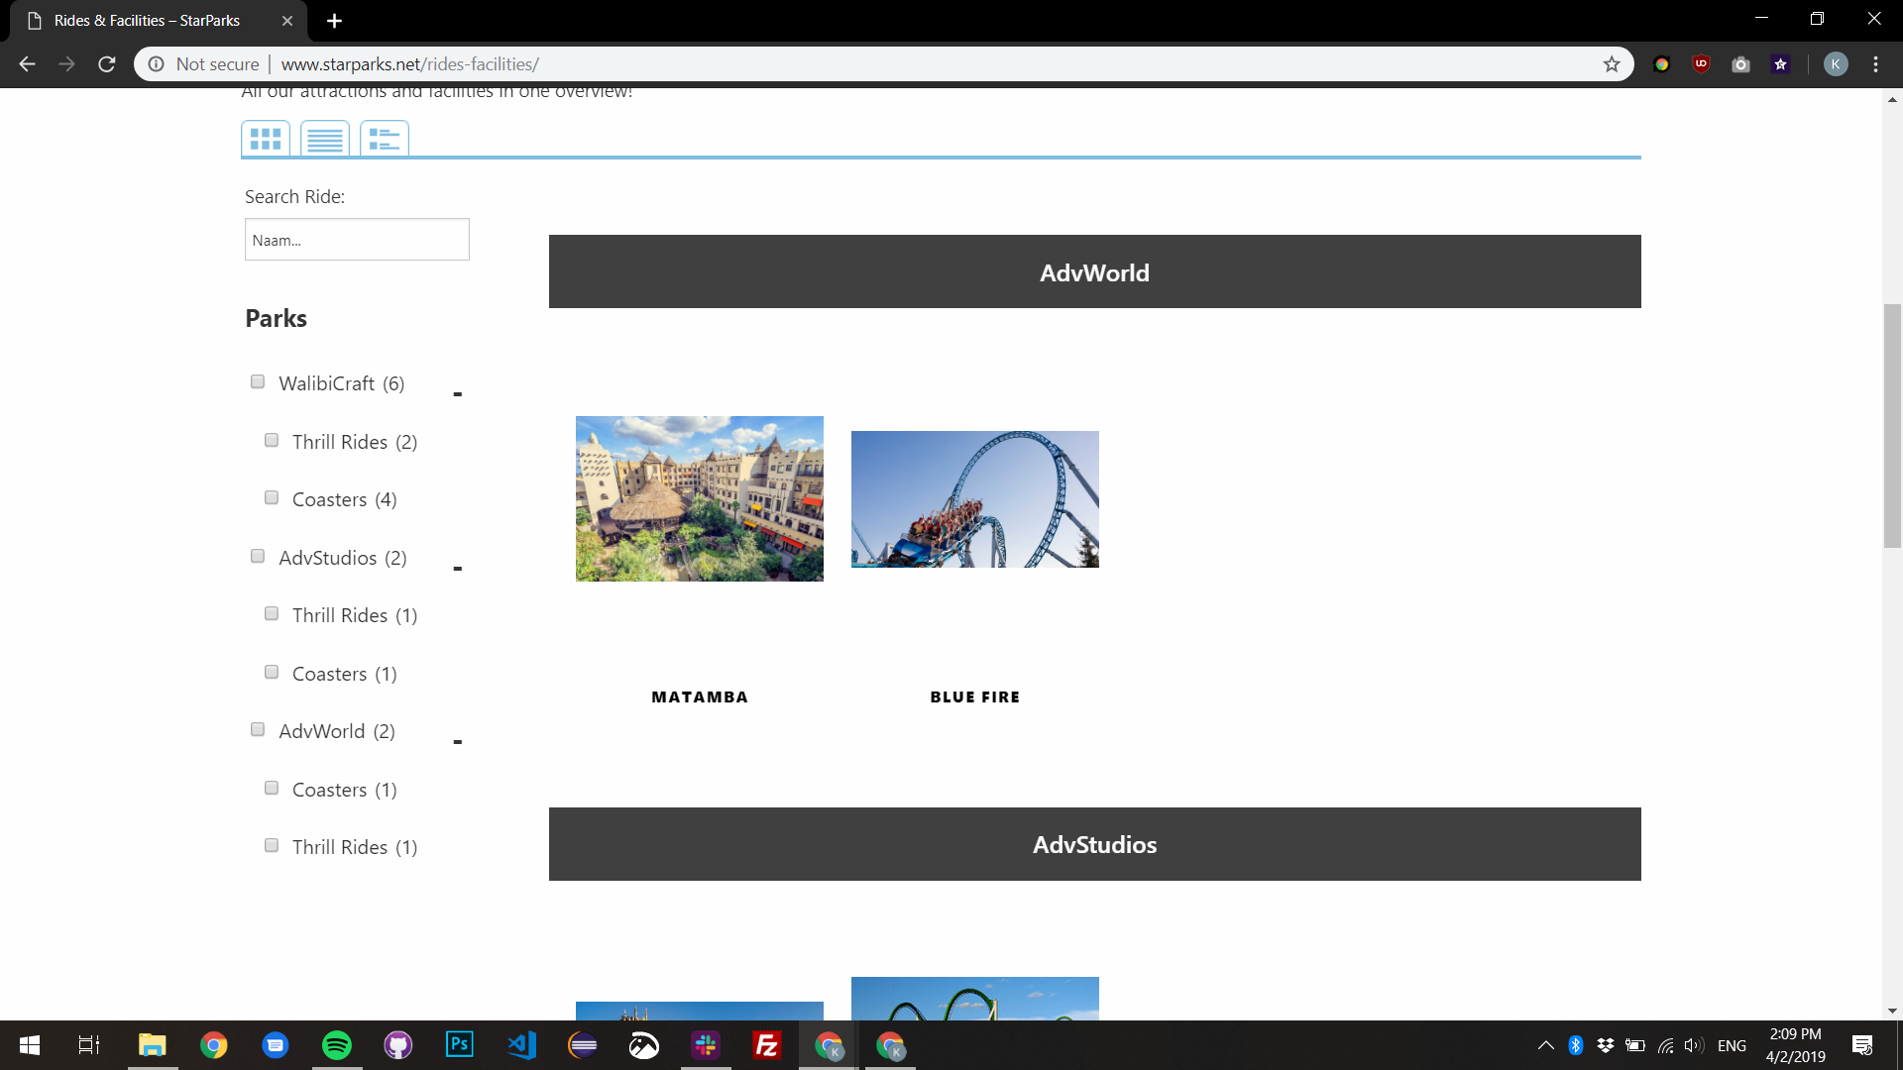Tick the AdvWorld (2) park checkbox
The image size is (1903, 1070).
point(258,729)
